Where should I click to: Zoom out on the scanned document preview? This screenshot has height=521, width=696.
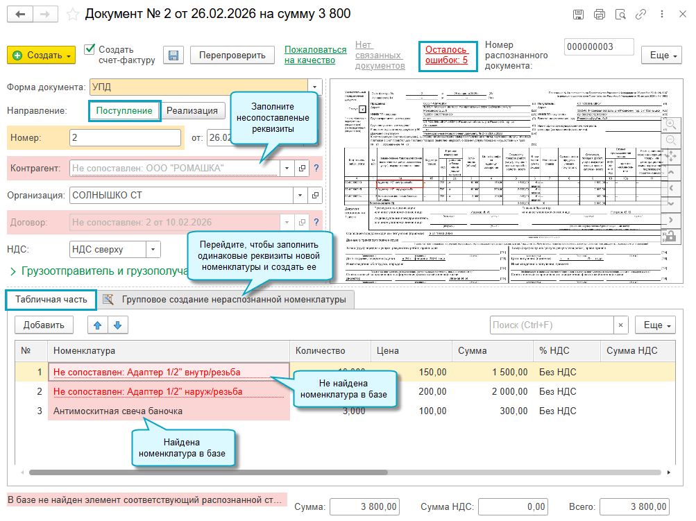(x=670, y=139)
